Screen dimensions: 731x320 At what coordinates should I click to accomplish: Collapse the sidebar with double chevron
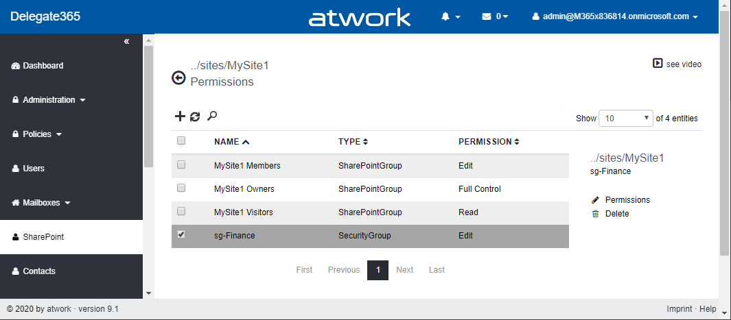[126, 42]
